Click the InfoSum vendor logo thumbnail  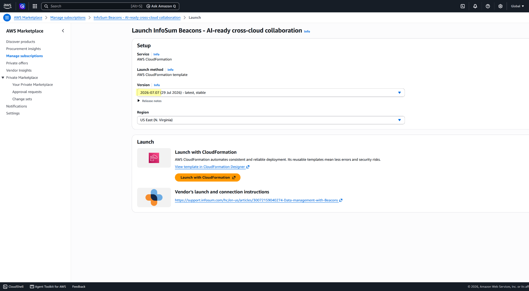point(154,197)
